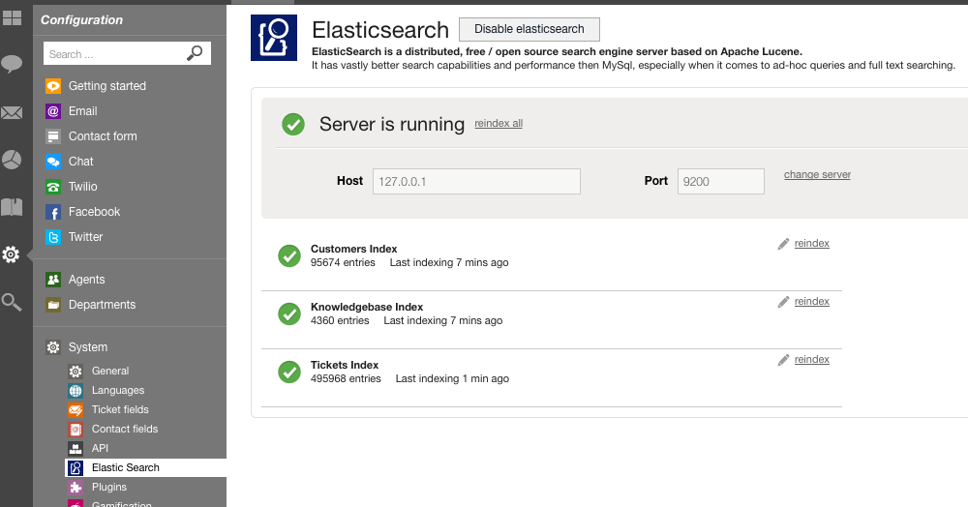Click the pencil icon next to Tickets Index reindex
The width and height of the screenshot is (968, 507).
click(783, 360)
